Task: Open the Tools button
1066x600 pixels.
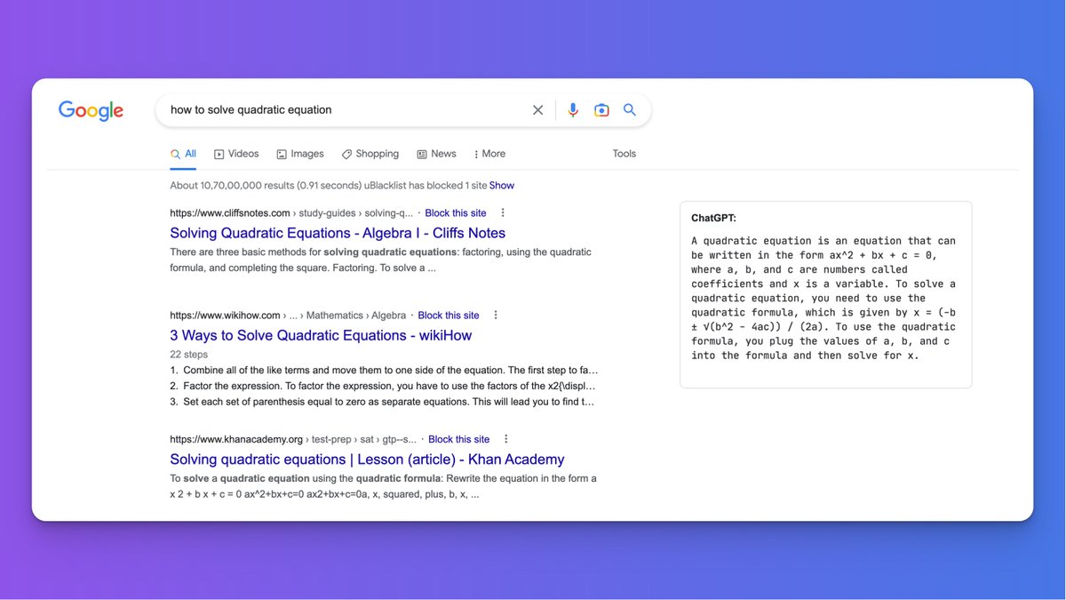Action: pyautogui.click(x=624, y=154)
